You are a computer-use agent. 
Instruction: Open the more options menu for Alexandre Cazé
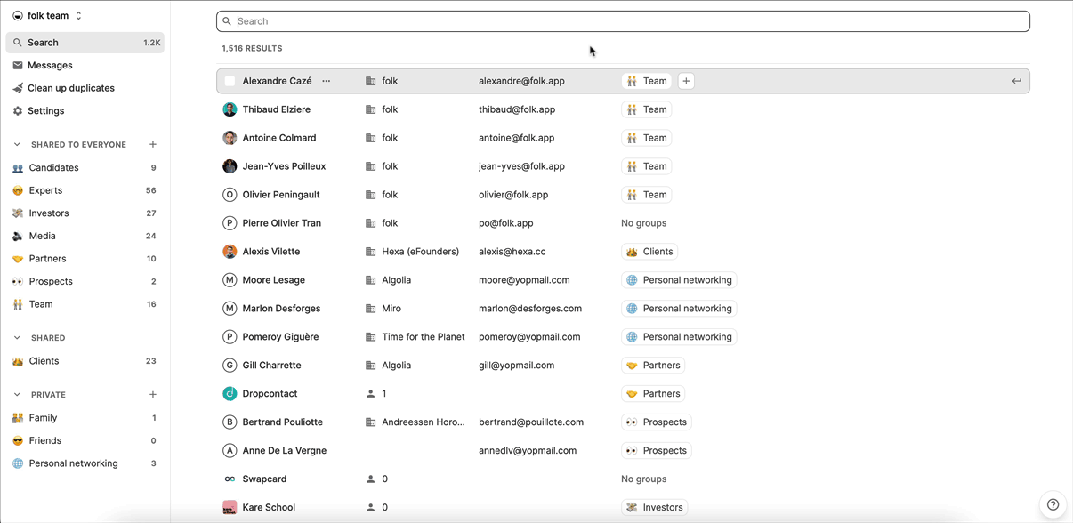point(327,81)
